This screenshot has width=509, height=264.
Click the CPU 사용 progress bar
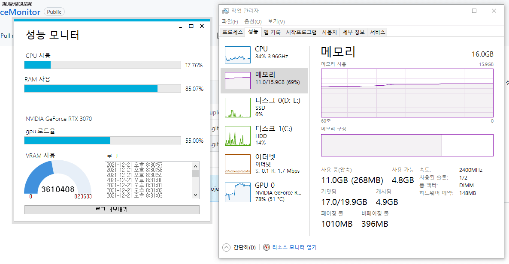point(103,65)
